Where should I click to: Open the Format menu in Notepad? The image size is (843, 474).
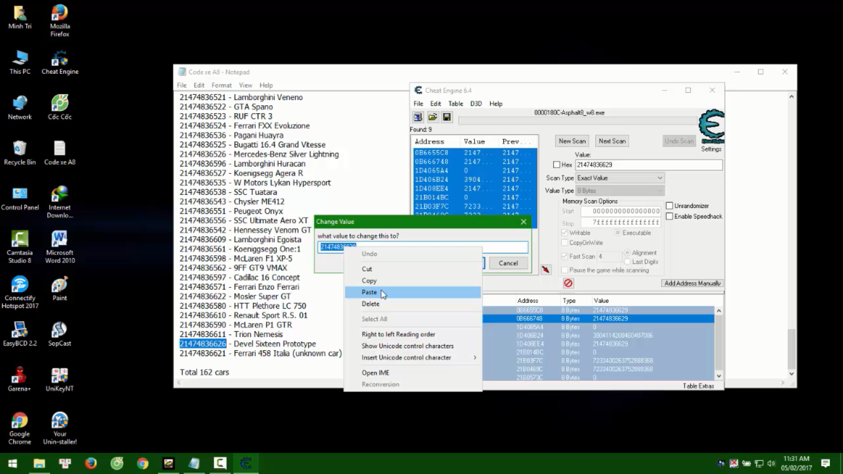pos(221,85)
